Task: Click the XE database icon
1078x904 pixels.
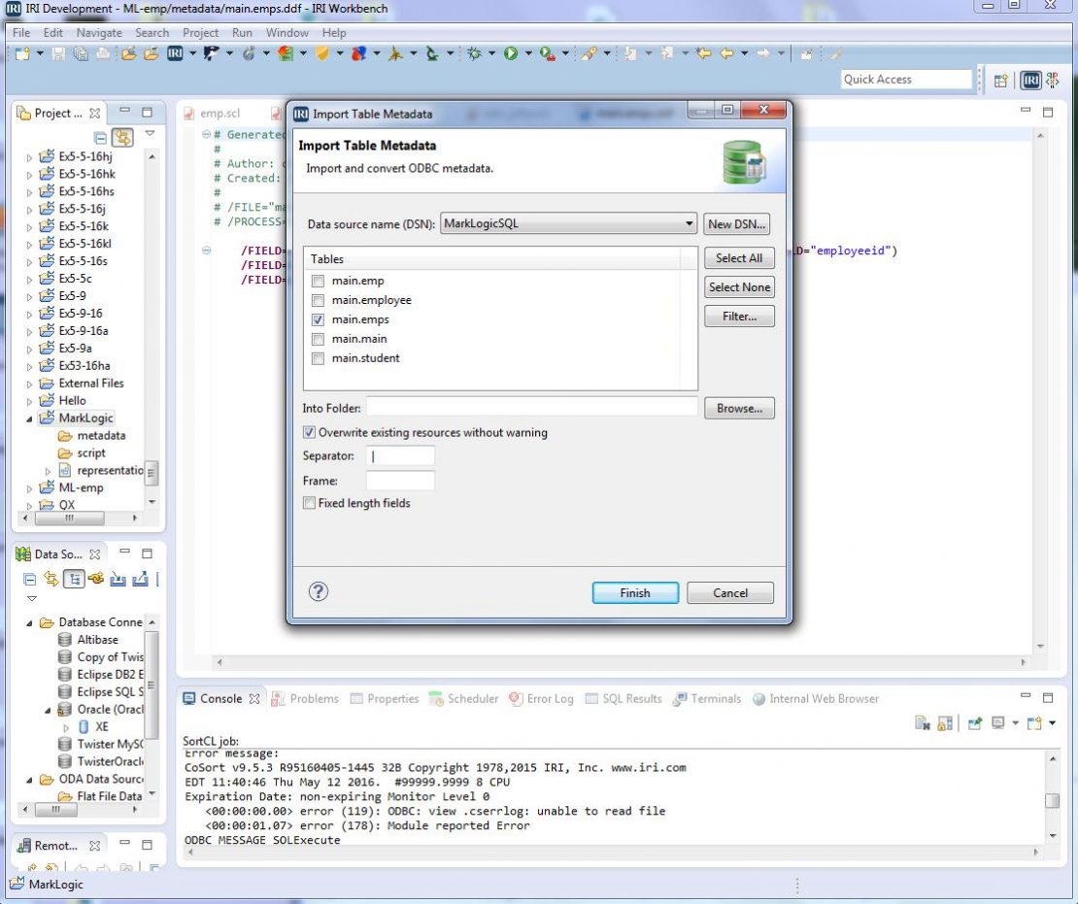Action: pyautogui.click(x=84, y=726)
